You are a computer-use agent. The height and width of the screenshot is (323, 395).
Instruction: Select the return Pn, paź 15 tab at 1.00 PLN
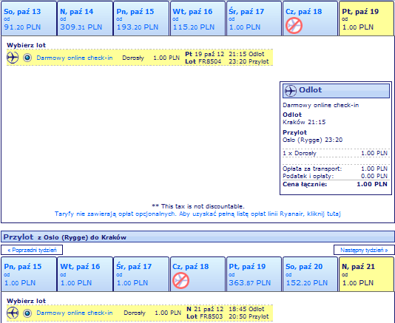pos(29,274)
